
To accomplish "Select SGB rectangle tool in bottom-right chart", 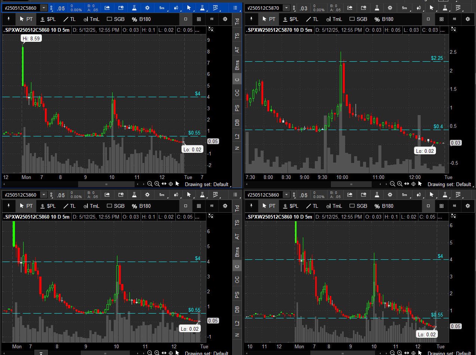I will coord(358,206).
